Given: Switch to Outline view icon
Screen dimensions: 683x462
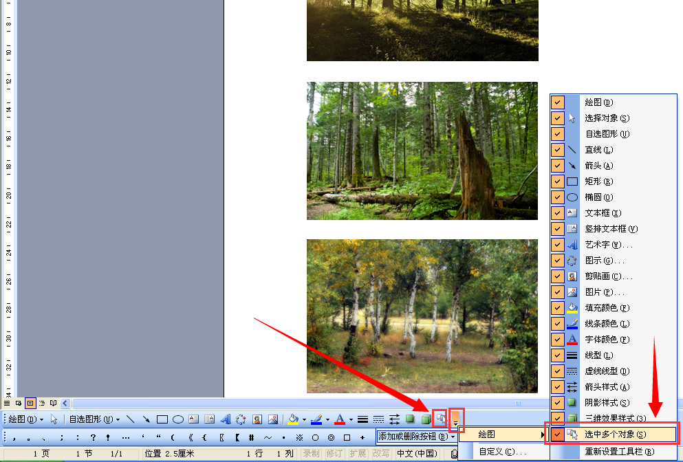Looking at the screenshot, I should click(42, 403).
